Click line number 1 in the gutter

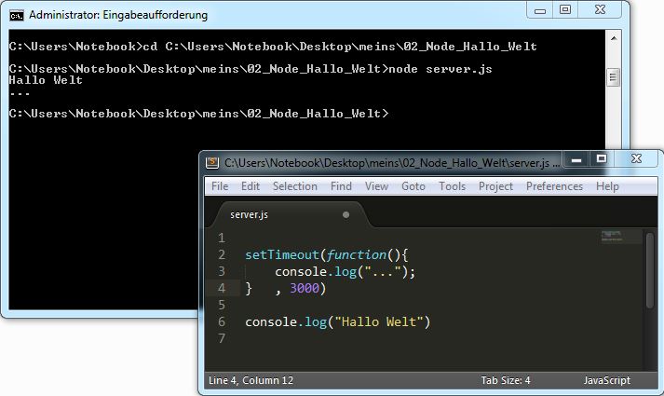pyautogui.click(x=222, y=238)
